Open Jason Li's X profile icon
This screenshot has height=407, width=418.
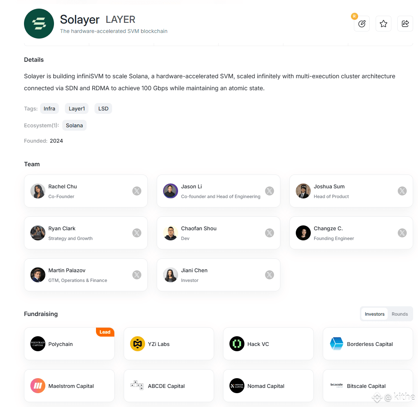[270, 191]
